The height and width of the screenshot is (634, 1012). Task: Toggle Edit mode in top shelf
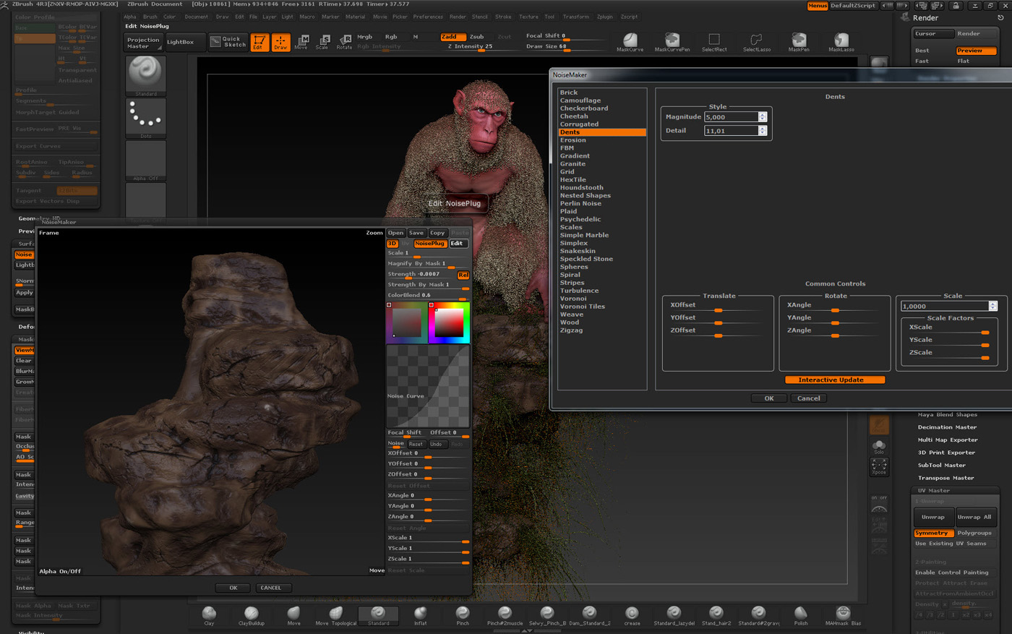coord(259,42)
